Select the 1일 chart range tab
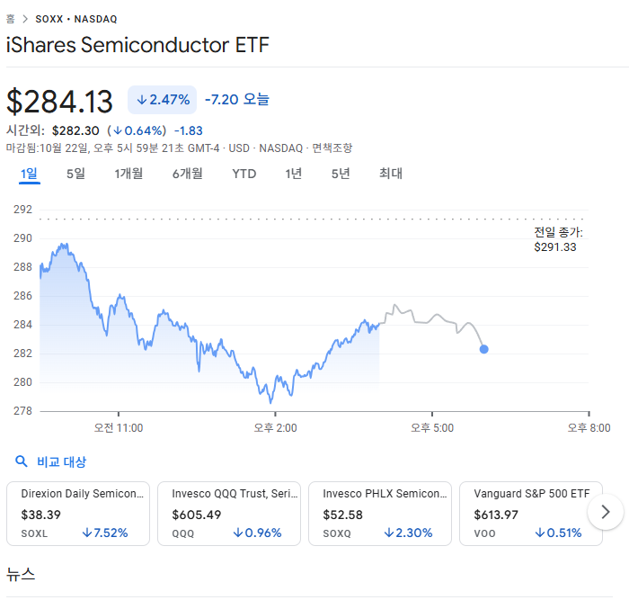629x600 pixels. [29, 174]
